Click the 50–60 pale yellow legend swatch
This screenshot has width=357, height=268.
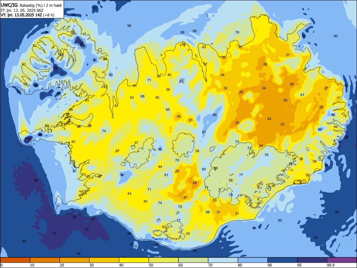tap(164, 260)
